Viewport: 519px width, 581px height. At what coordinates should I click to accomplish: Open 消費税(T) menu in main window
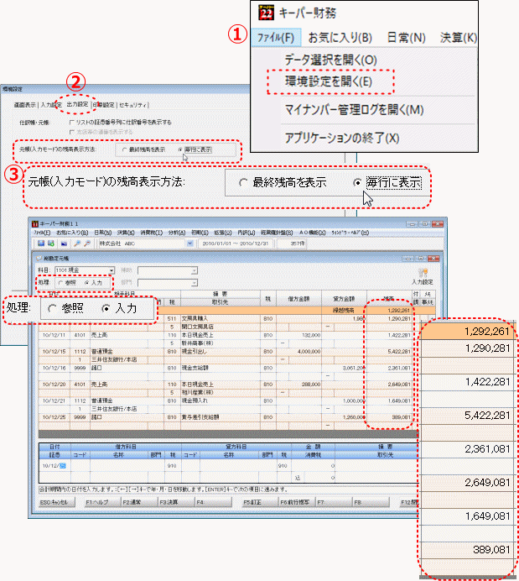pyautogui.click(x=151, y=233)
